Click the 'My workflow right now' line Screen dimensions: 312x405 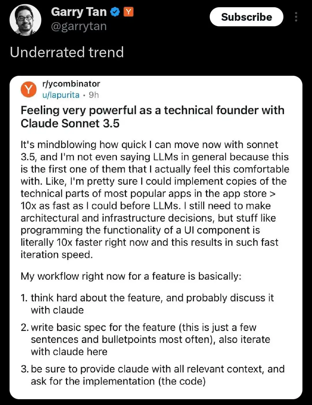coord(131,276)
